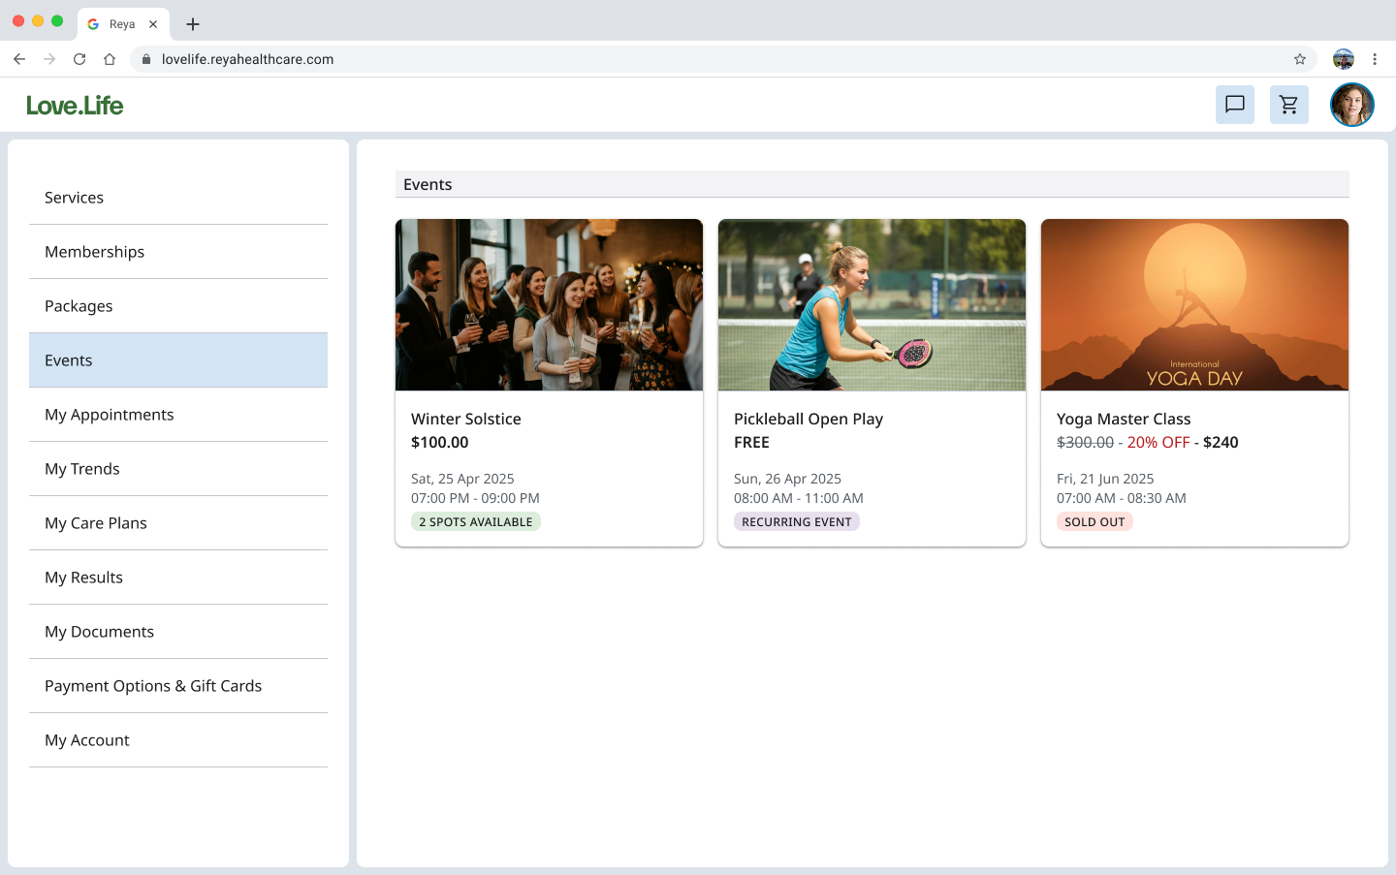Open Services in the sidebar
The height and width of the screenshot is (875, 1396).
click(x=74, y=198)
